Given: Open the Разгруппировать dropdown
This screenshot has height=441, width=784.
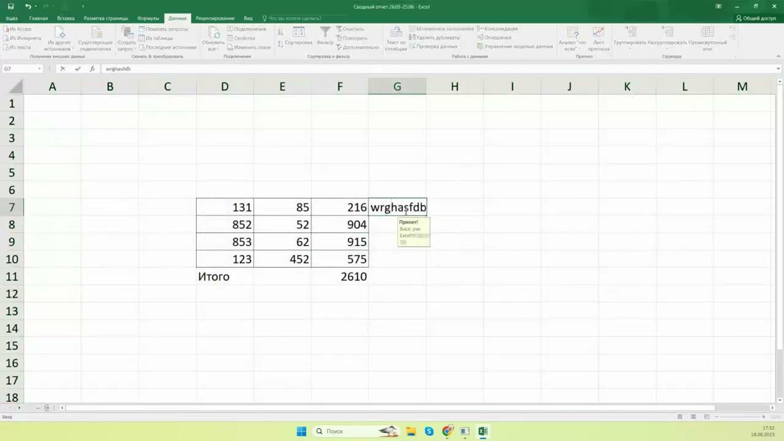Looking at the screenshot, I should click(667, 39).
